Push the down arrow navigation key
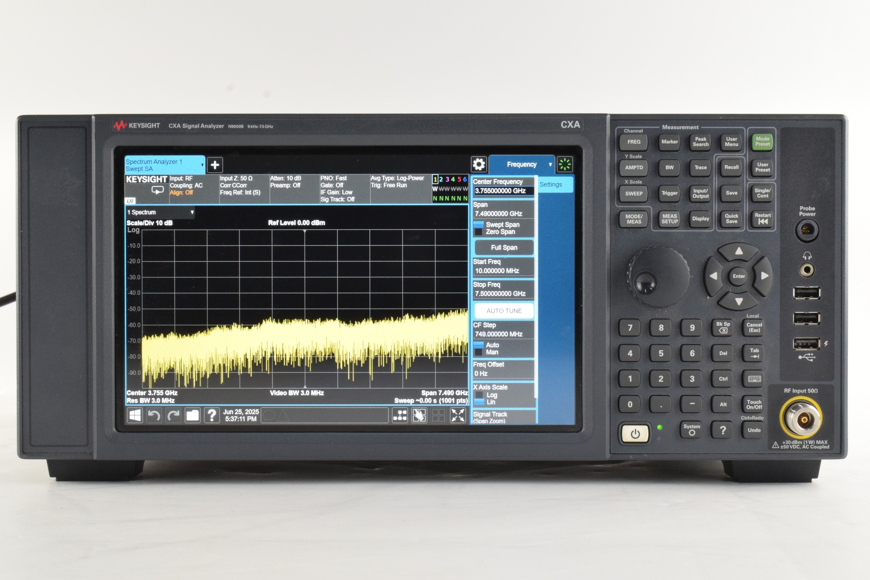This screenshot has height=580, width=870. [x=739, y=302]
